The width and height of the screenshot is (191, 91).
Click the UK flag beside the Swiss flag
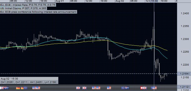point(145,88)
